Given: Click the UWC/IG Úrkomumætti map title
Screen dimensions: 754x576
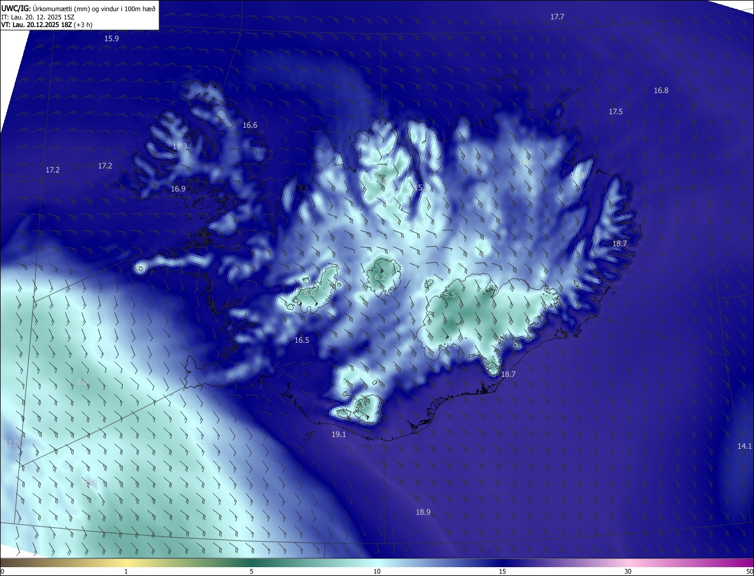Looking at the screenshot, I should pos(78,8).
